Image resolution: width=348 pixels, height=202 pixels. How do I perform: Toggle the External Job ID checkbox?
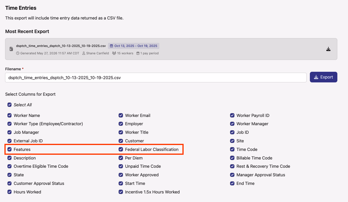pyautogui.click(x=9, y=141)
